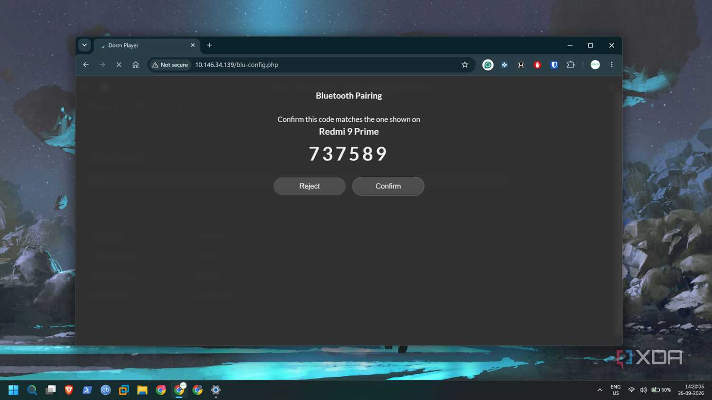
Task: Close the Dorm Player tab
Action: click(x=193, y=45)
